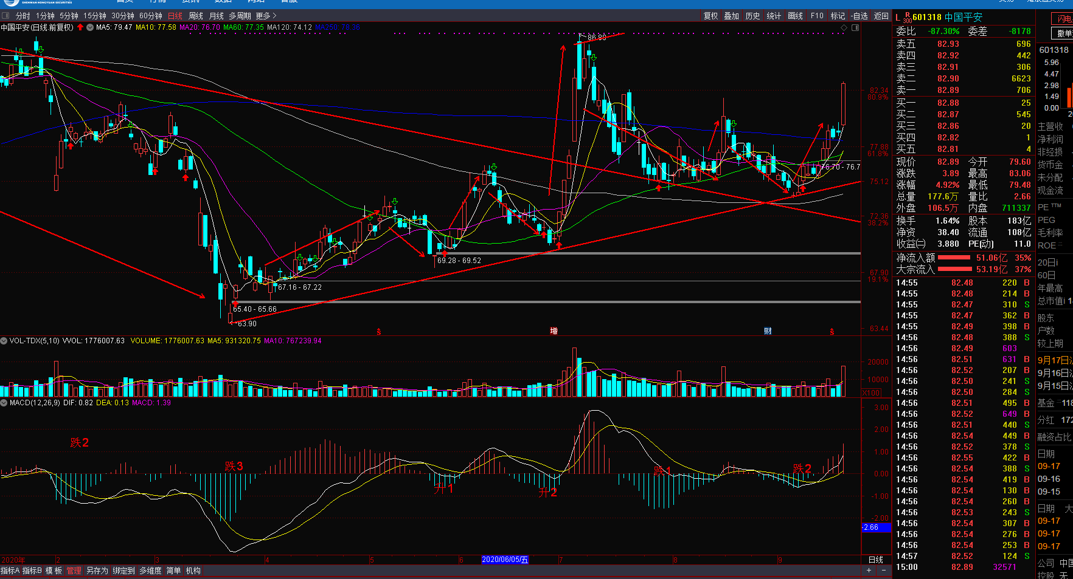Select the 60分钟 period
Image resolution: width=1073 pixels, height=579 pixels.
click(151, 16)
